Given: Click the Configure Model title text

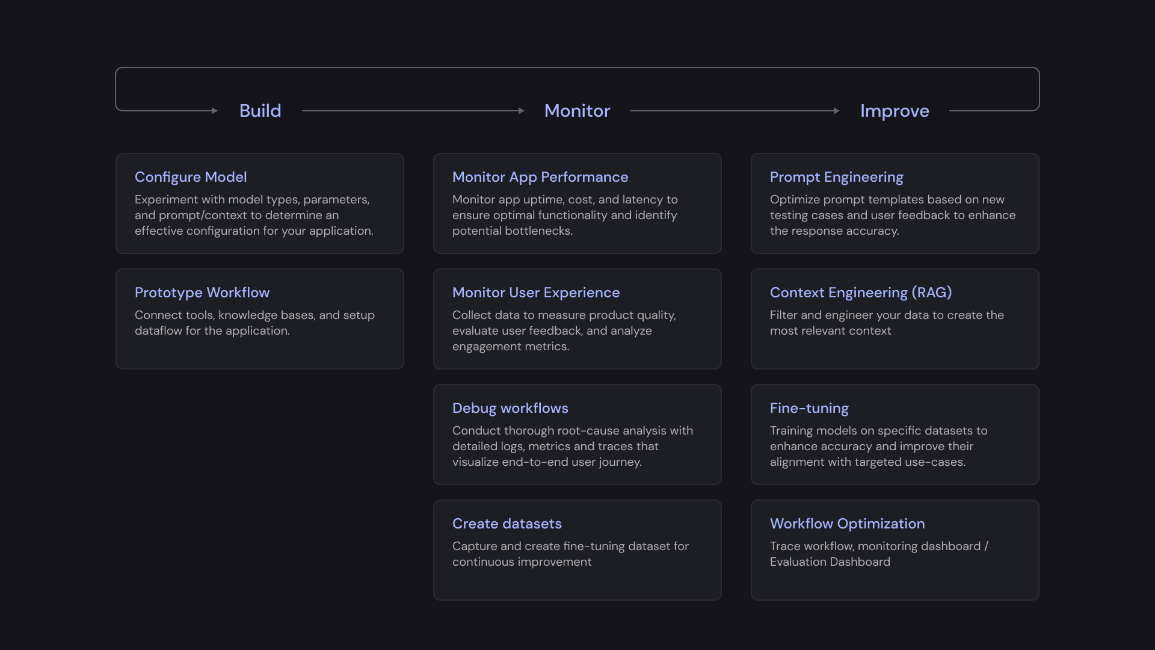Looking at the screenshot, I should pyautogui.click(x=190, y=177).
